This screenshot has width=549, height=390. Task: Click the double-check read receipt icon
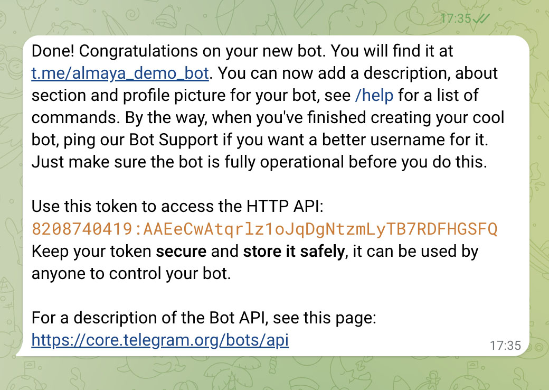pyautogui.click(x=481, y=18)
